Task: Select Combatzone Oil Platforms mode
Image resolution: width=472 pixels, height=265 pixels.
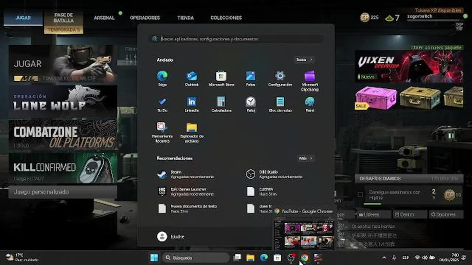Action: [63, 135]
